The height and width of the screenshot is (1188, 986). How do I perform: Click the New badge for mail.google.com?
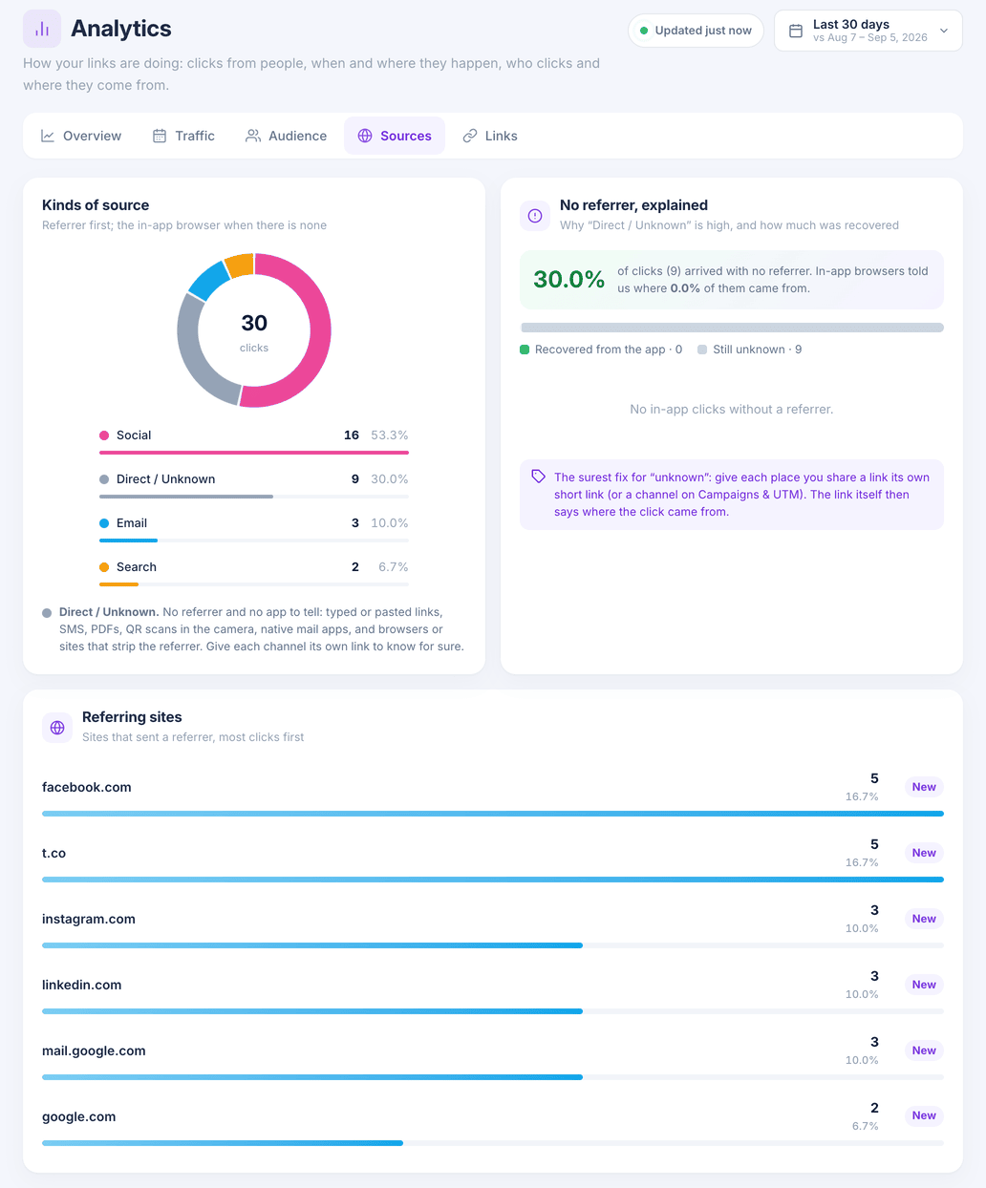point(924,1050)
